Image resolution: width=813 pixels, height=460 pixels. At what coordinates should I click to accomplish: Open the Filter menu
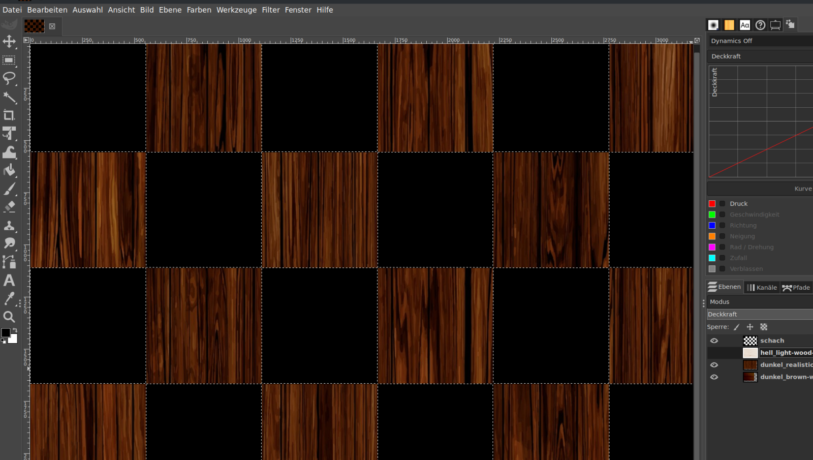pyautogui.click(x=271, y=10)
